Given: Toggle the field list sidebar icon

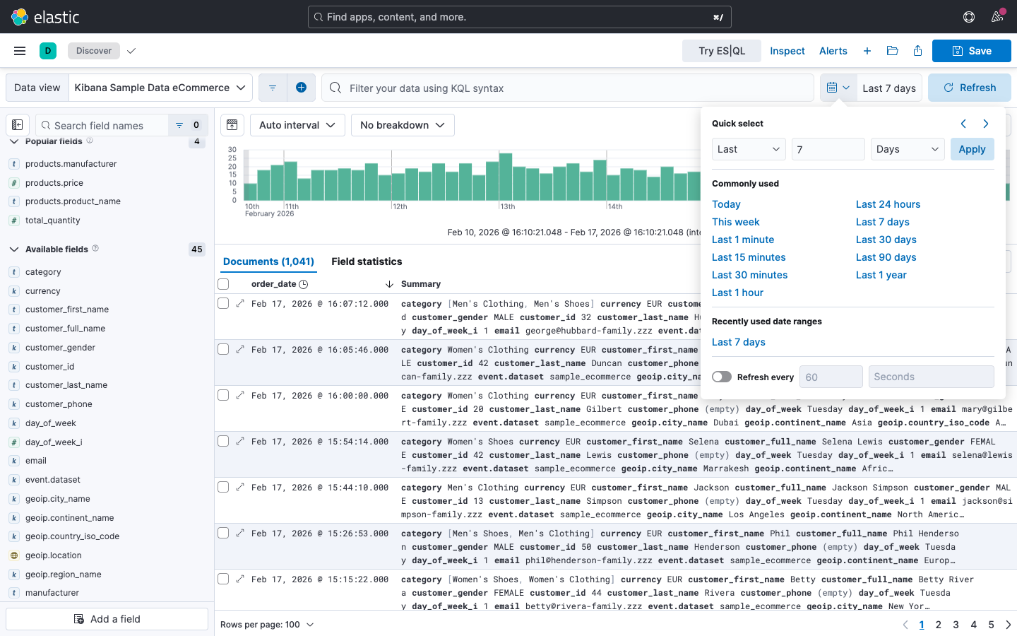Looking at the screenshot, I should (18, 125).
